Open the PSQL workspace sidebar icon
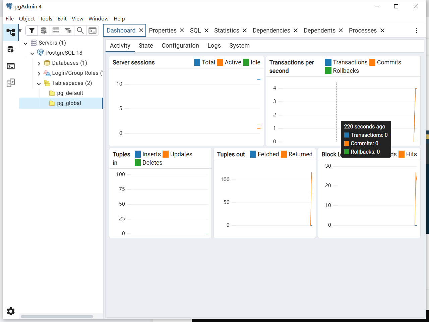Screen dimensions: 429x322 pyautogui.click(x=11, y=66)
